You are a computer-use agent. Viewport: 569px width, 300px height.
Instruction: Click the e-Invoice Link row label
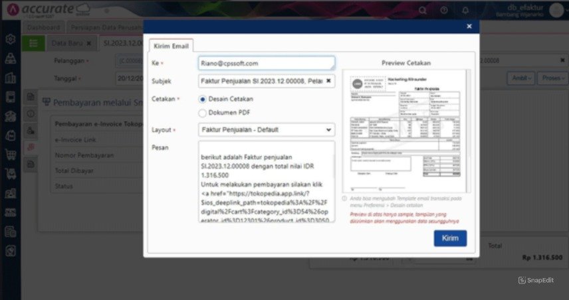pyautogui.click(x=75, y=140)
